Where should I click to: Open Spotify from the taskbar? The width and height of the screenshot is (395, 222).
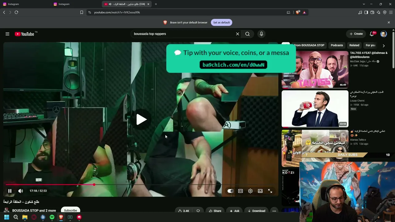click(52, 217)
